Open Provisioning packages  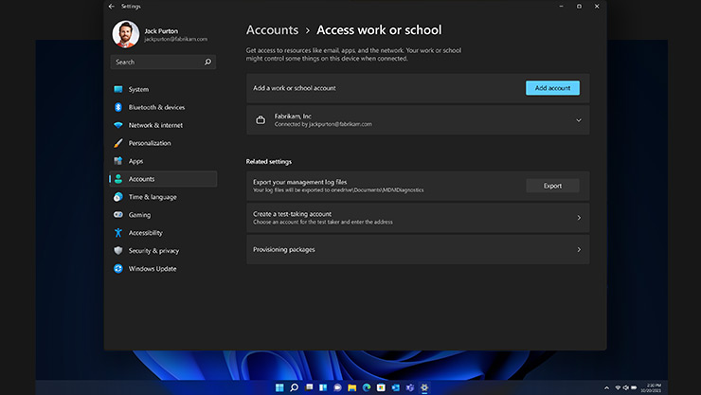(x=417, y=249)
